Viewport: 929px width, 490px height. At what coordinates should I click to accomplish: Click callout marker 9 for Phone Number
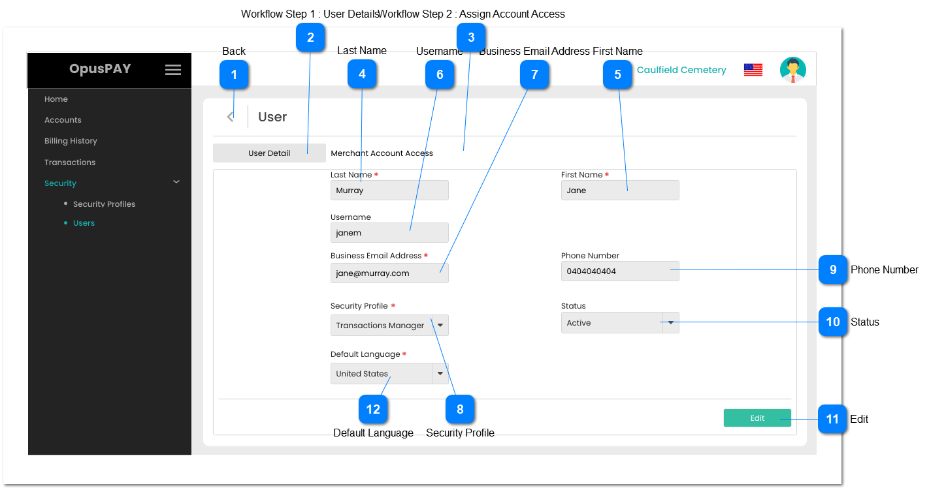pos(833,269)
